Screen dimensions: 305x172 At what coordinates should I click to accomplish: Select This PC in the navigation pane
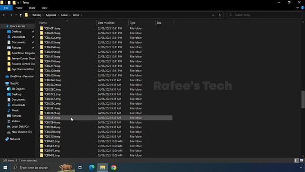pyautogui.click(x=14, y=84)
